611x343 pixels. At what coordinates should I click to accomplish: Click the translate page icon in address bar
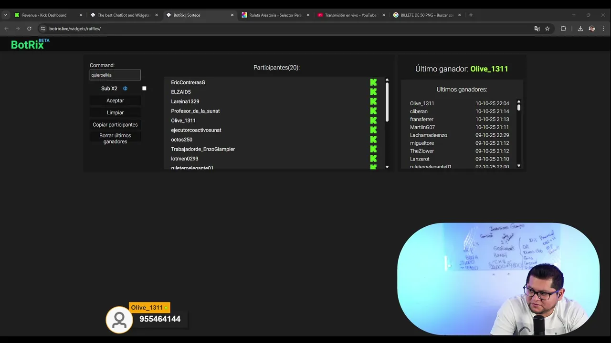(537, 29)
